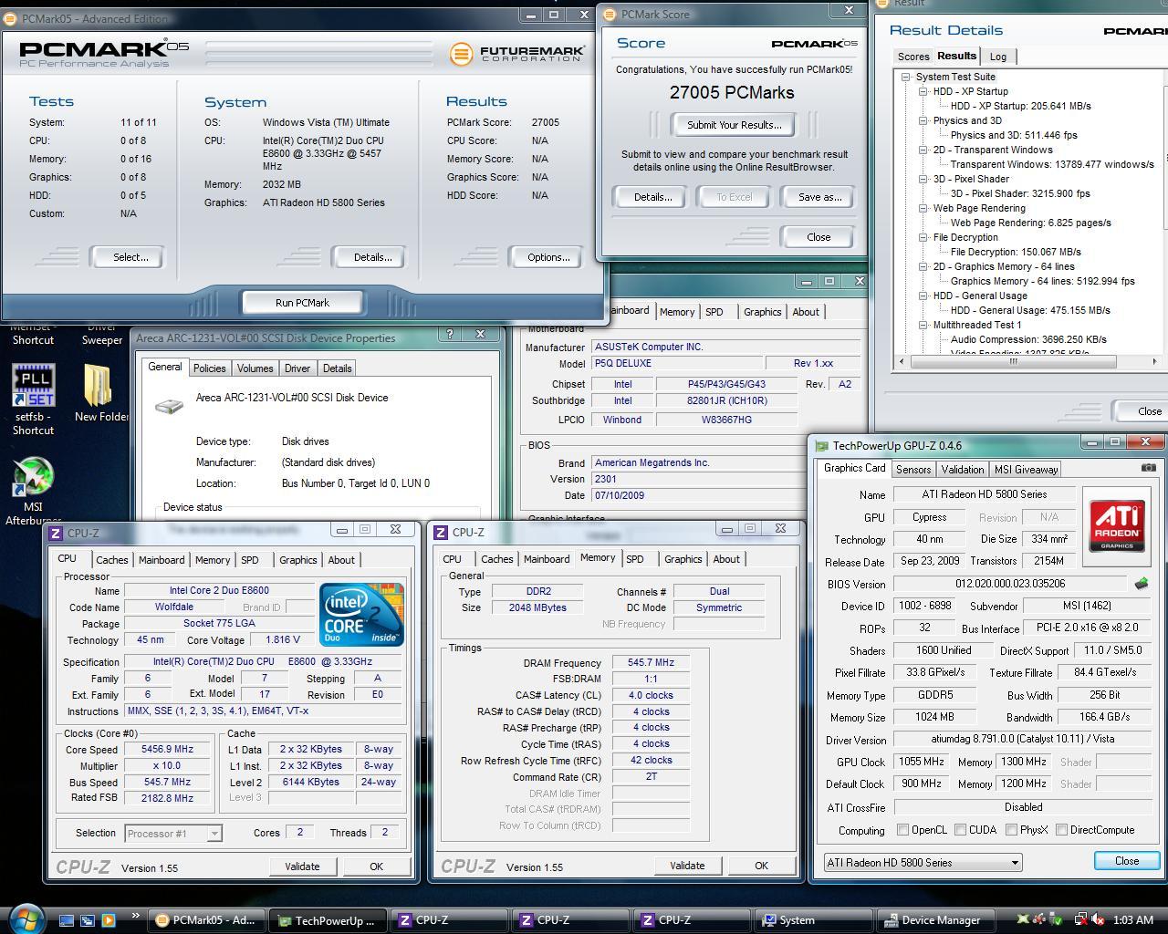Click the GPU-Z screenshot camera icon
This screenshot has height=934, width=1168.
pos(1148,468)
